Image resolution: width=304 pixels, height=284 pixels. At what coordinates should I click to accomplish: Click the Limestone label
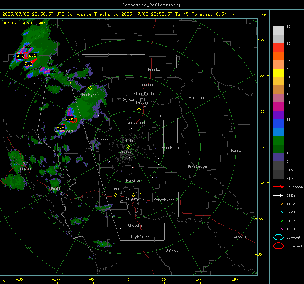[64, 130]
